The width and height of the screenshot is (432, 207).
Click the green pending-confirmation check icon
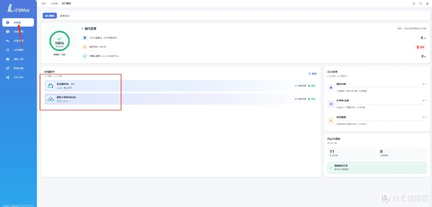pos(84,56)
